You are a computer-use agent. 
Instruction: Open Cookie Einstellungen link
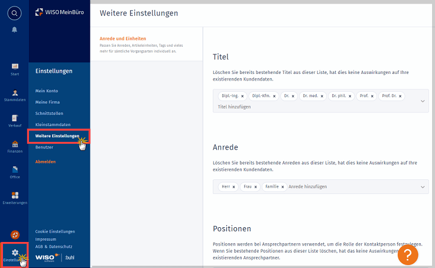click(55, 231)
